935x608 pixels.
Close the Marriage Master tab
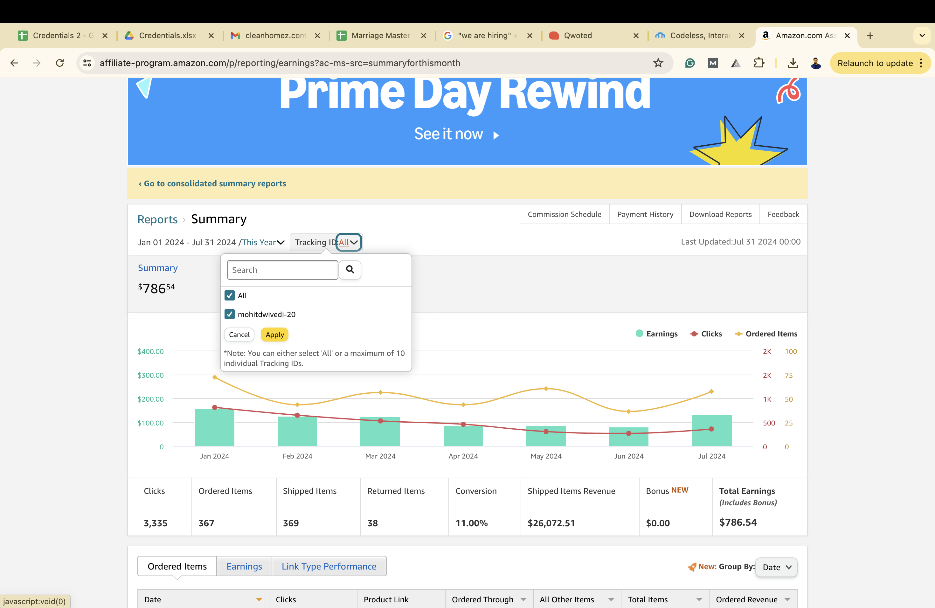[424, 36]
